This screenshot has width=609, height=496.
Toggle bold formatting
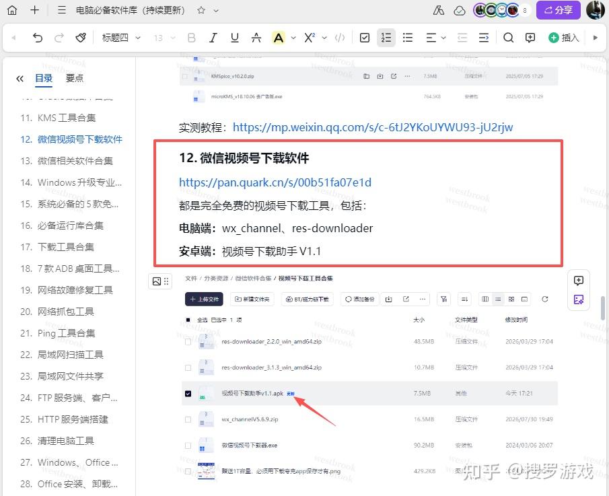(192, 38)
